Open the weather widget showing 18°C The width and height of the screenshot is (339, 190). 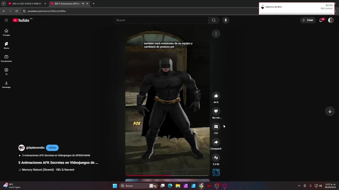click(x=12, y=186)
